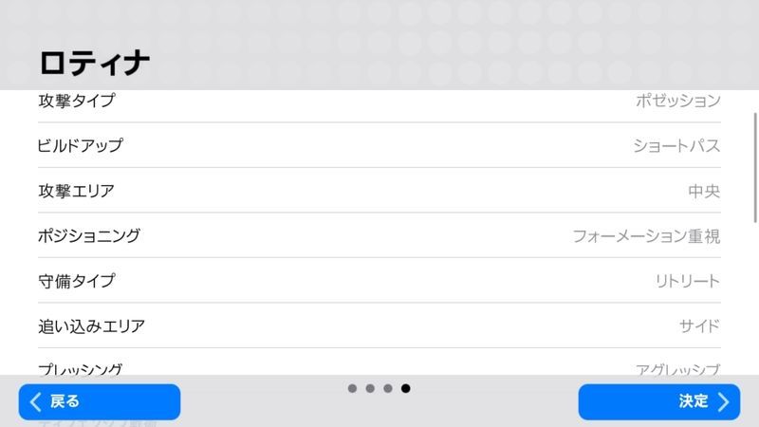Tap the 決定 confirm button
Viewport: 759px width, 427px height.
click(658, 401)
